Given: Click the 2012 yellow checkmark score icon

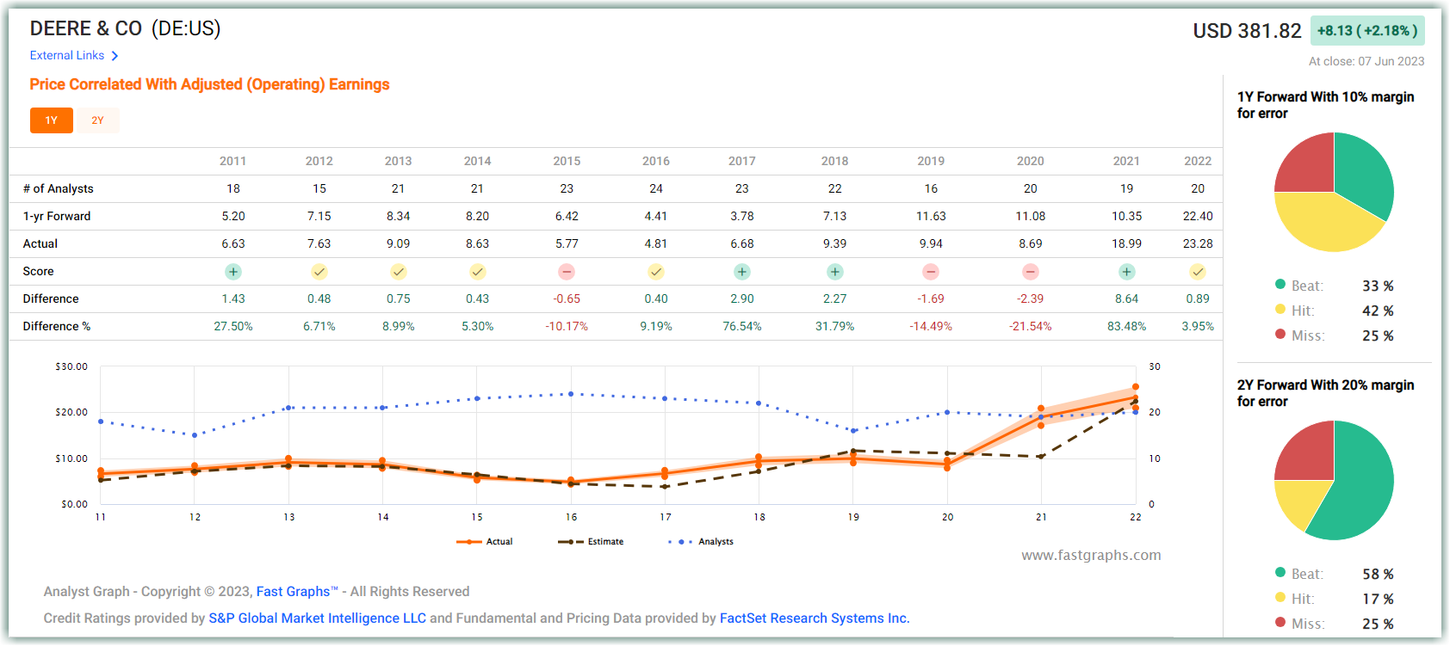Looking at the screenshot, I should tap(319, 272).
